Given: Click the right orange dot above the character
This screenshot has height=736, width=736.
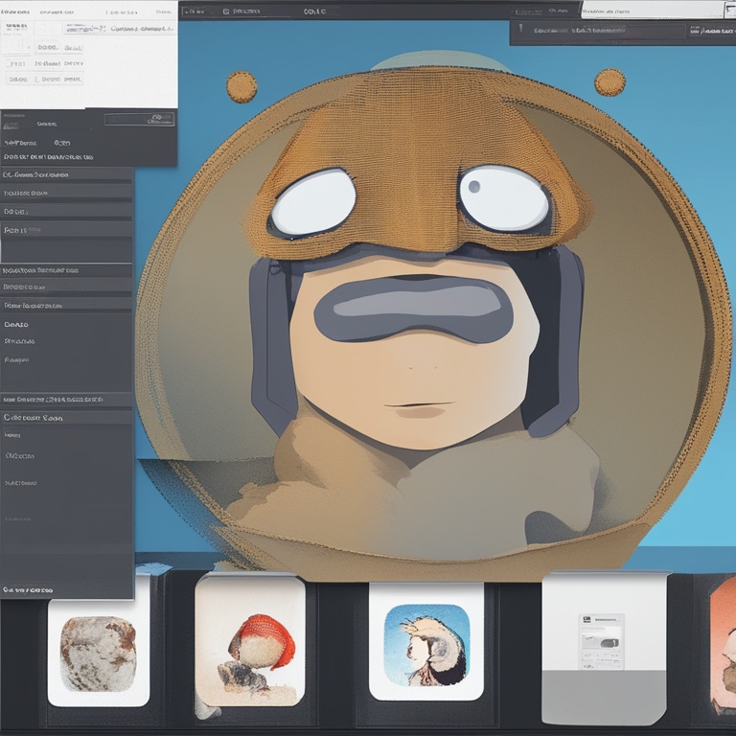Looking at the screenshot, I should [x=609, y=83].
